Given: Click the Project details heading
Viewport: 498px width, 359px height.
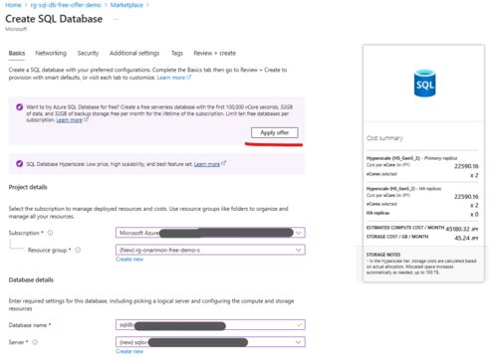Looking at the screenshot, I should [28, 187].
